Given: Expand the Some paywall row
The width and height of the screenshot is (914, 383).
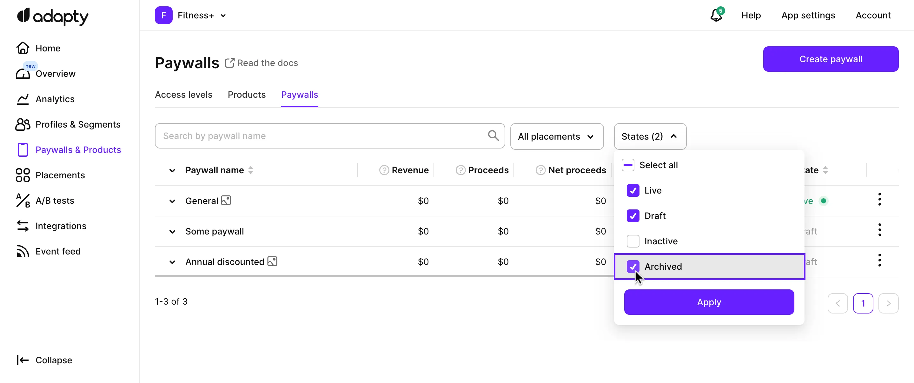Looking at the screenshot, I should (172, 232).
